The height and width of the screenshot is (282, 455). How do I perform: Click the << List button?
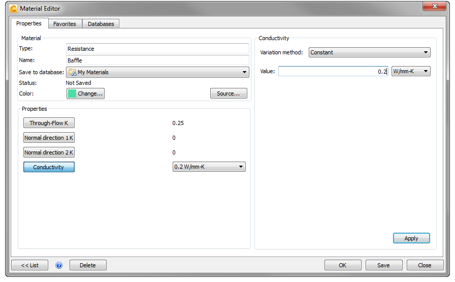tap(29, 265)
